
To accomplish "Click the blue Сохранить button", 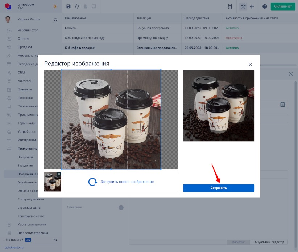I will (219, 188).
